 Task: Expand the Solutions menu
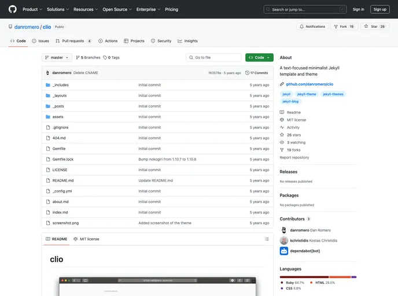(58, 9)
